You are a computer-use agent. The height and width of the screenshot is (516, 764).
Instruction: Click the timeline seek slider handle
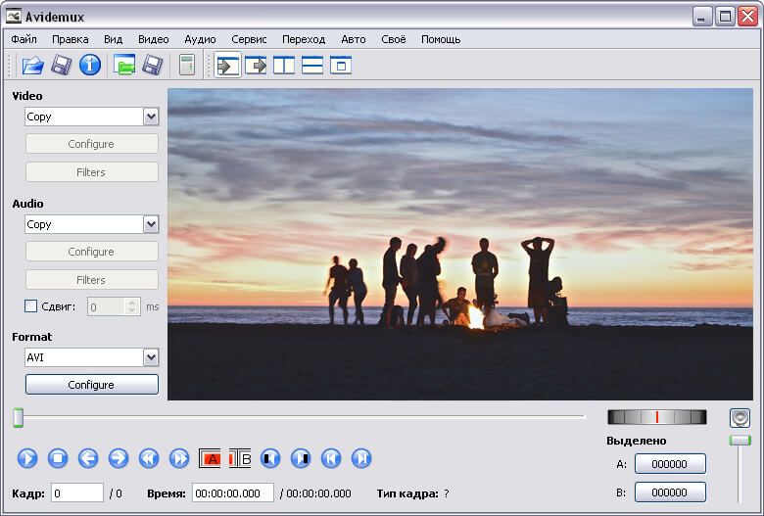(x=18, y=417)
